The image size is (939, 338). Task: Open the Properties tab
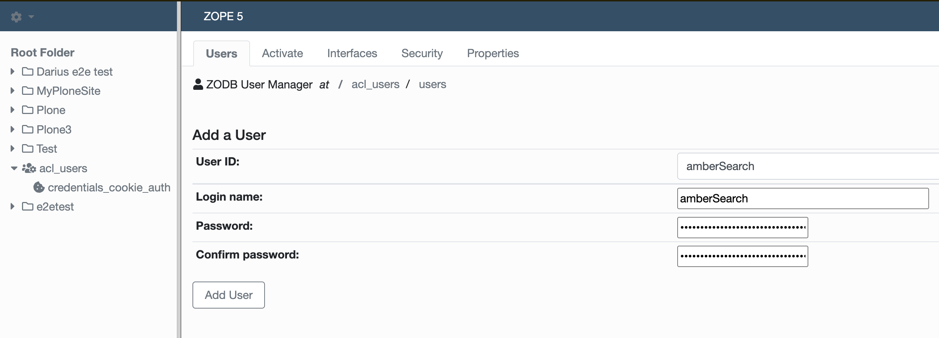click(x=493, y=54)
